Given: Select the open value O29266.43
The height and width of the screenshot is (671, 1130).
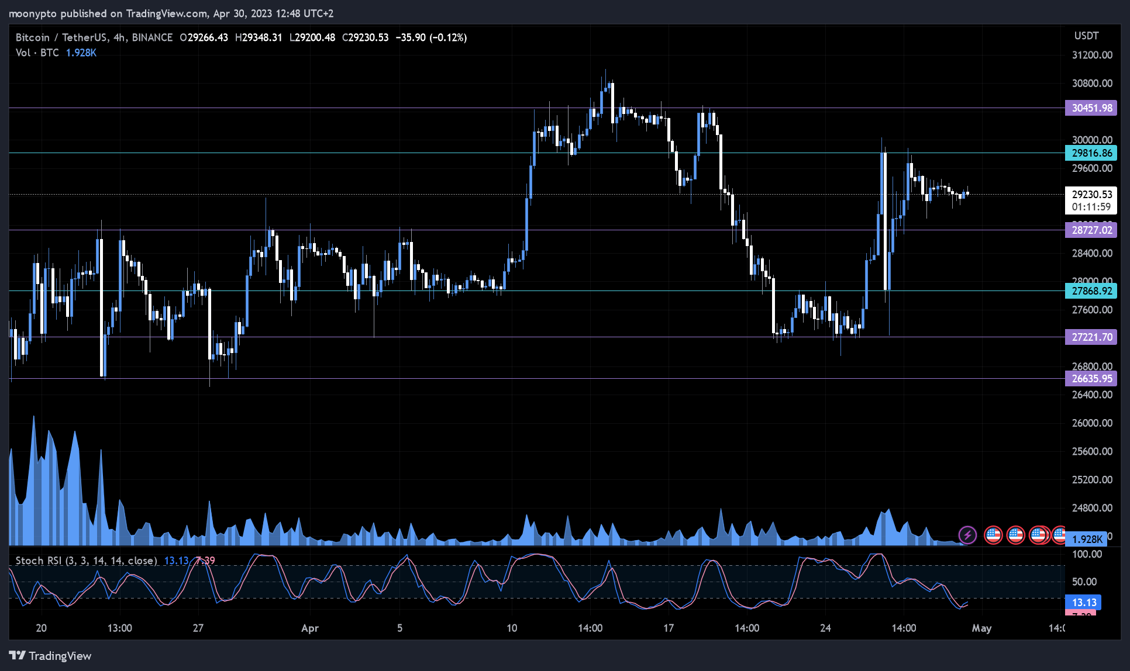Looking at the screenshot, I should pos(204,37).
